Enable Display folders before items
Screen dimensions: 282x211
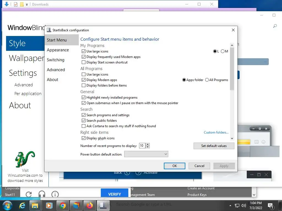click(83, 85)
